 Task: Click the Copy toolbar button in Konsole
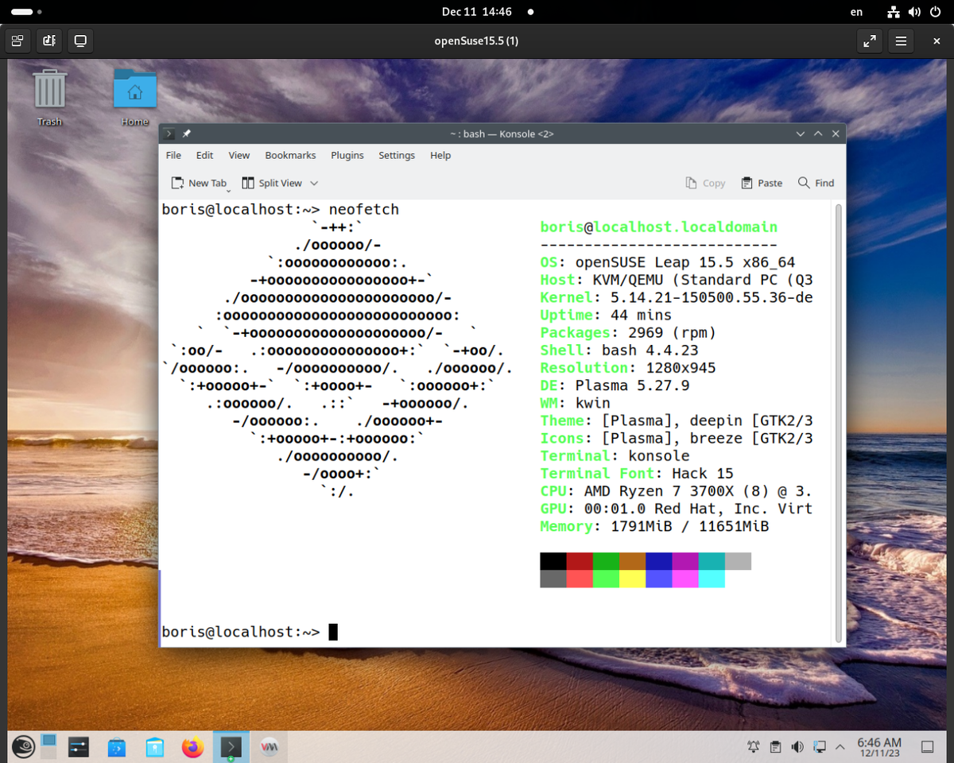(705, 183)
